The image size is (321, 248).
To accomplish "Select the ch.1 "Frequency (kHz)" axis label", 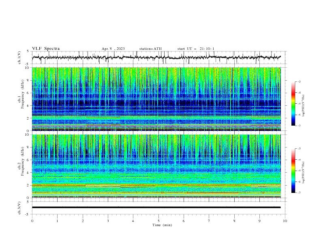I will click(23, 94).
